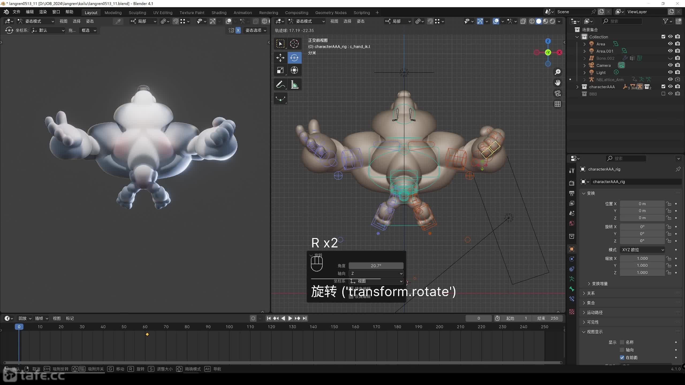The image size is (685, 385).
Task: Select the Select Box tool
Action: [x=280, y=44]
